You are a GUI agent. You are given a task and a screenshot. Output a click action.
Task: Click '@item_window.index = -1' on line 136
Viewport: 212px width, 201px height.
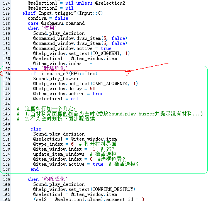click(64, 64)
